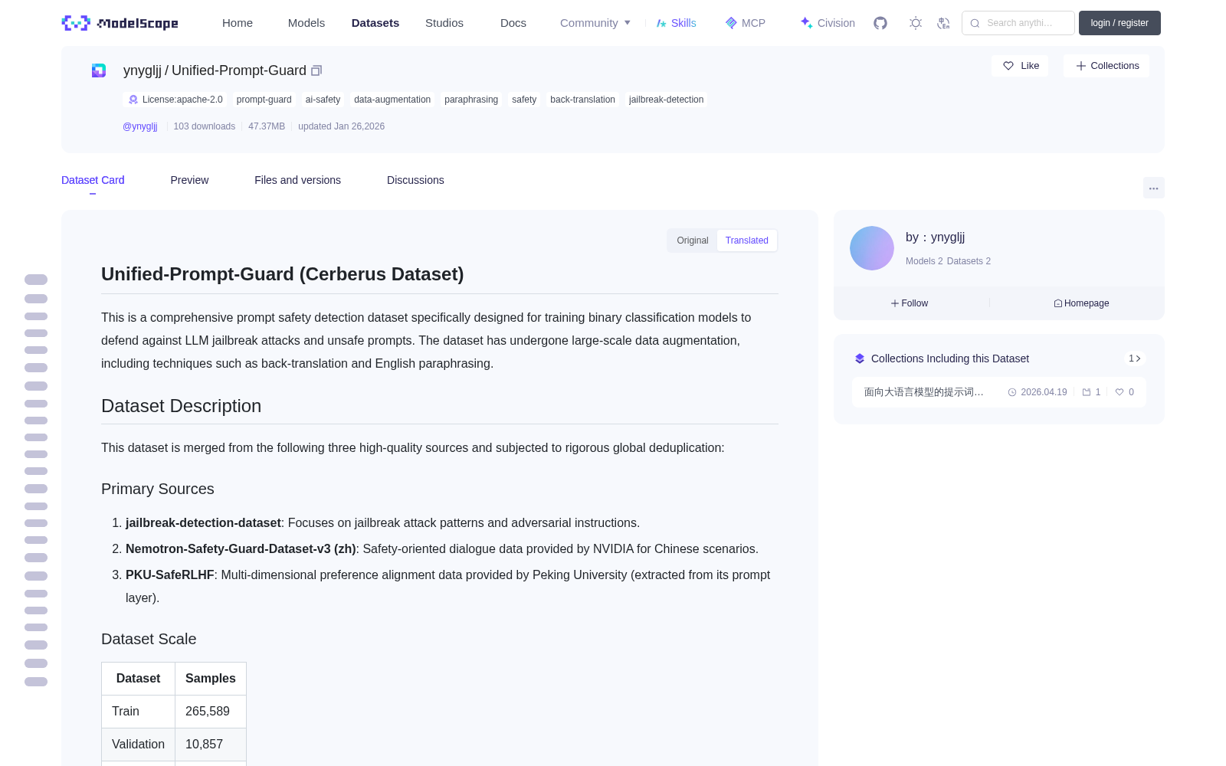Click the heart icon in Like button

pyautogui.click(x=1008, y=66)
